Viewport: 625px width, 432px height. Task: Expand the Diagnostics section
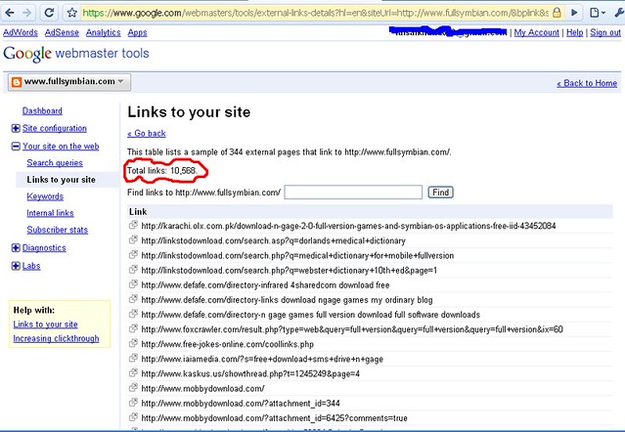16,247
